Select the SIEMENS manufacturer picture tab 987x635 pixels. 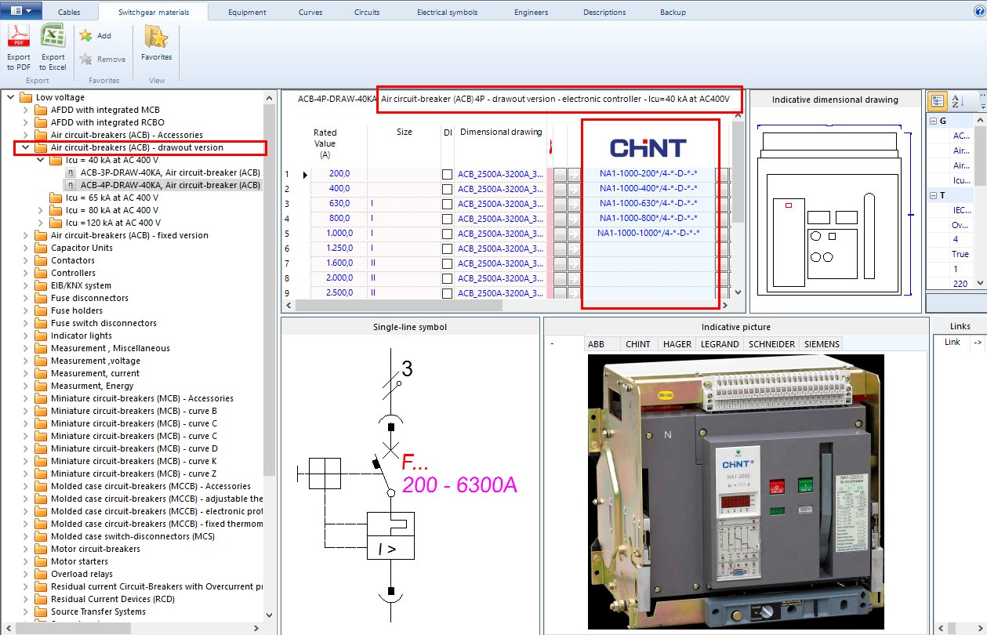[821, 343]
